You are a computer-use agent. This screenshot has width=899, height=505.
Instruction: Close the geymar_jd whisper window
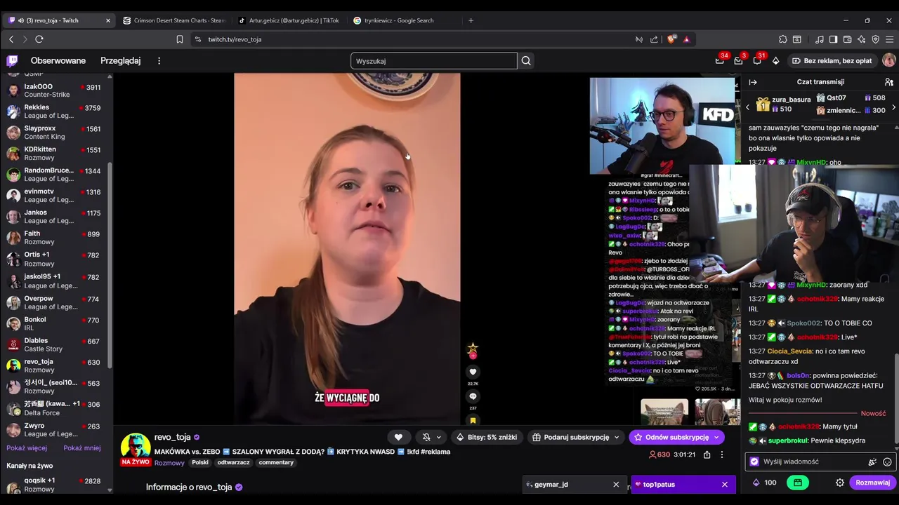point(616,484)
